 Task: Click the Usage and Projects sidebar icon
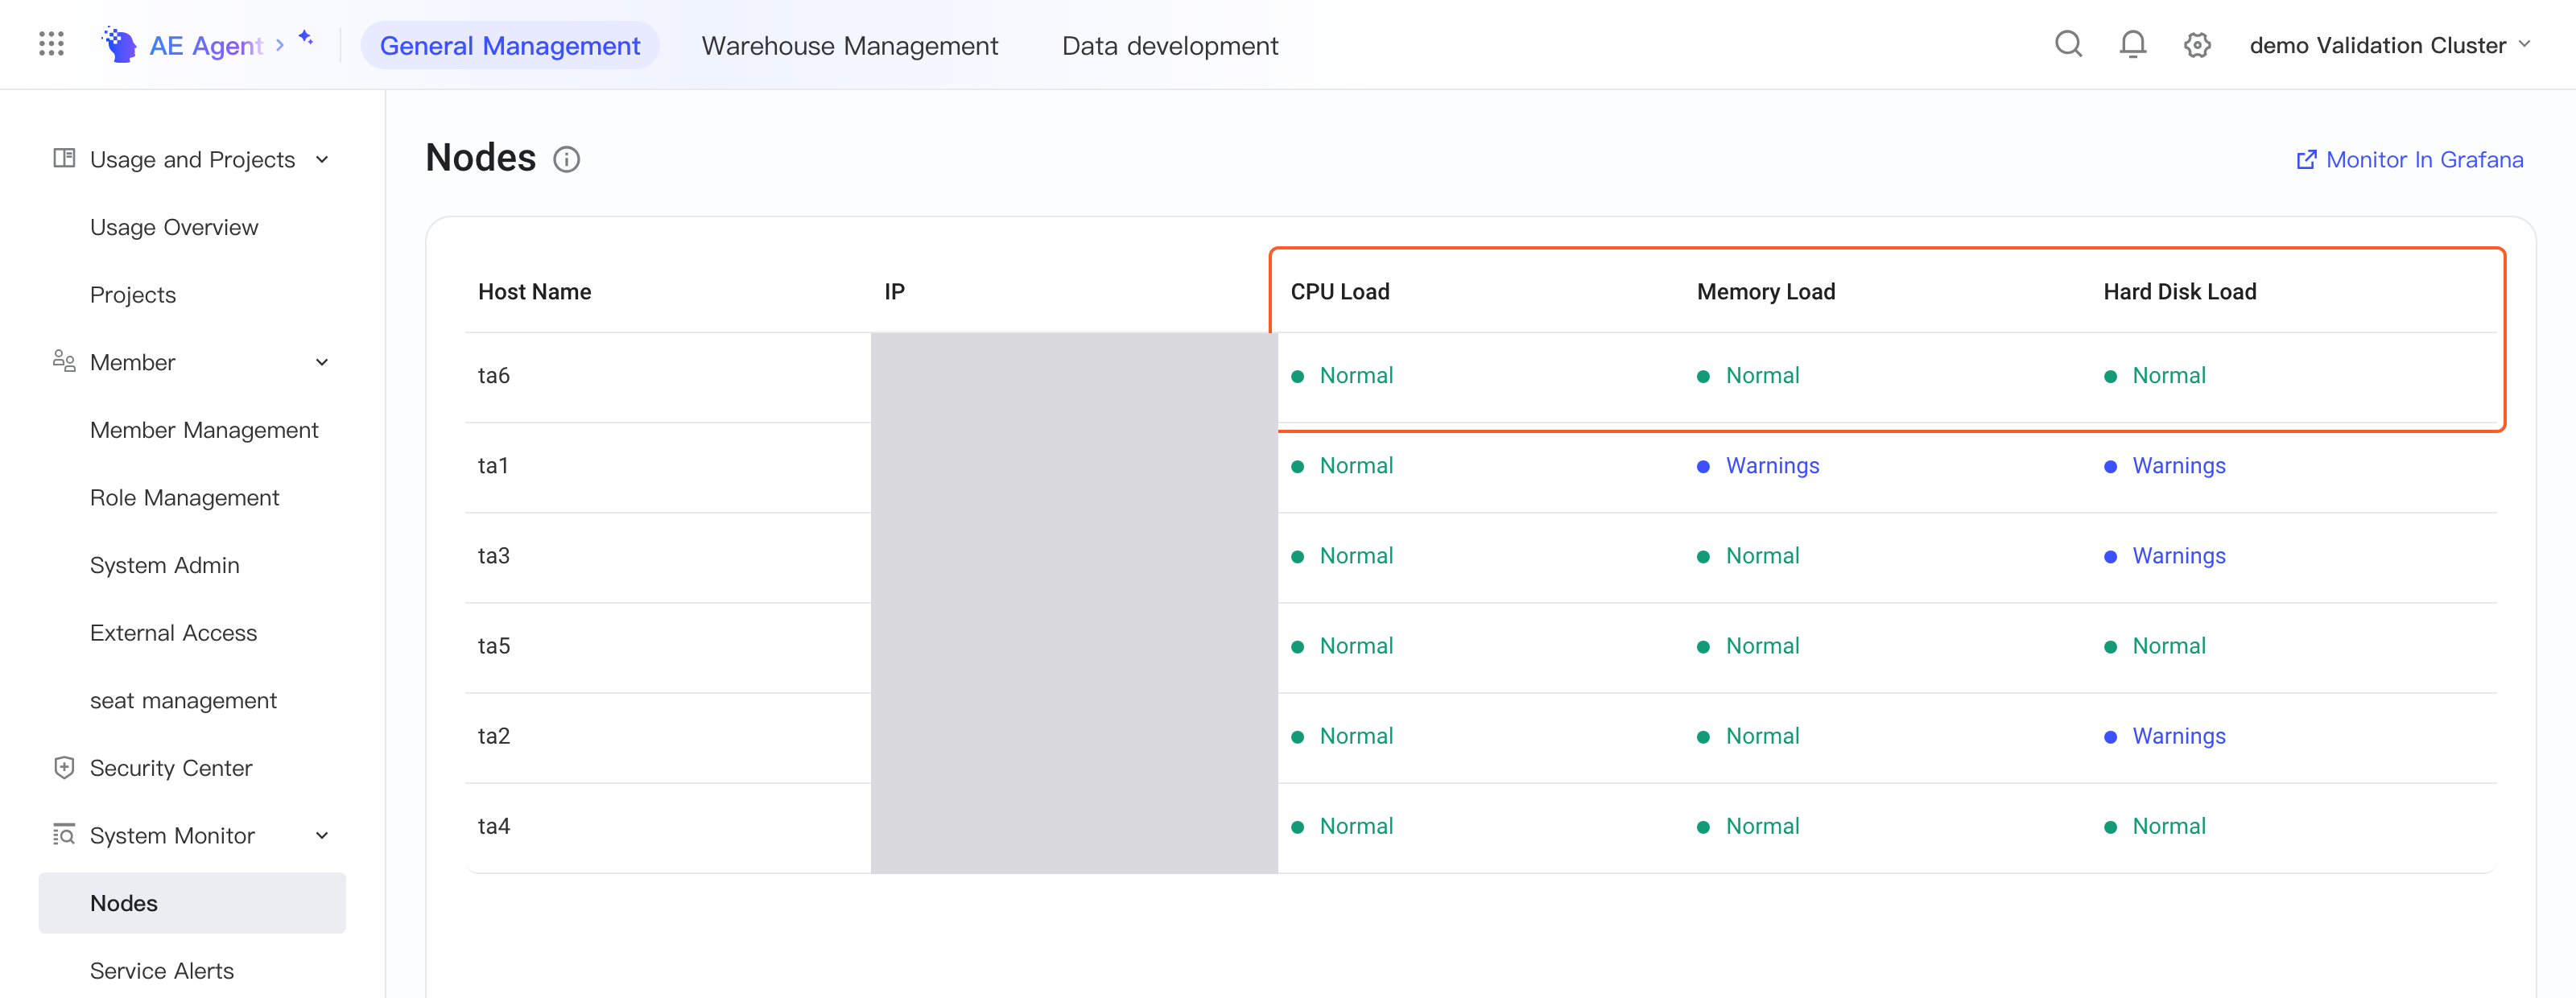click(64, 158)
